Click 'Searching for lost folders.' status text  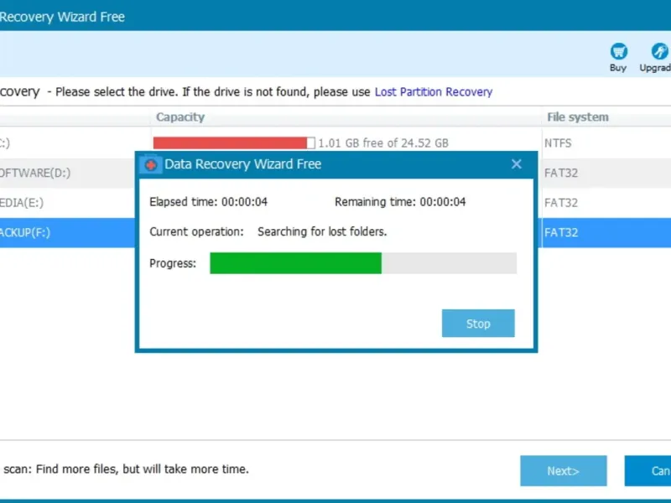pyautogui.click(x=322, y=232)
